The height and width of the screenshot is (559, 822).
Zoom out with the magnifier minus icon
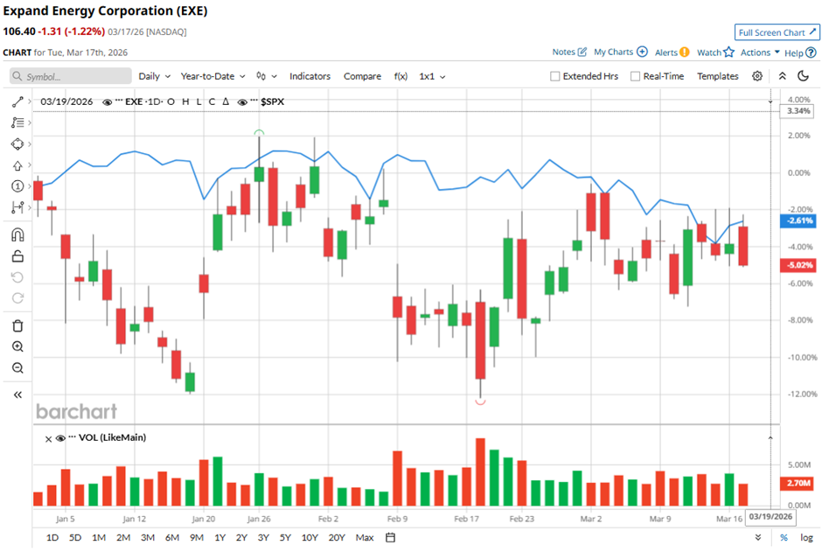point(17,368)
